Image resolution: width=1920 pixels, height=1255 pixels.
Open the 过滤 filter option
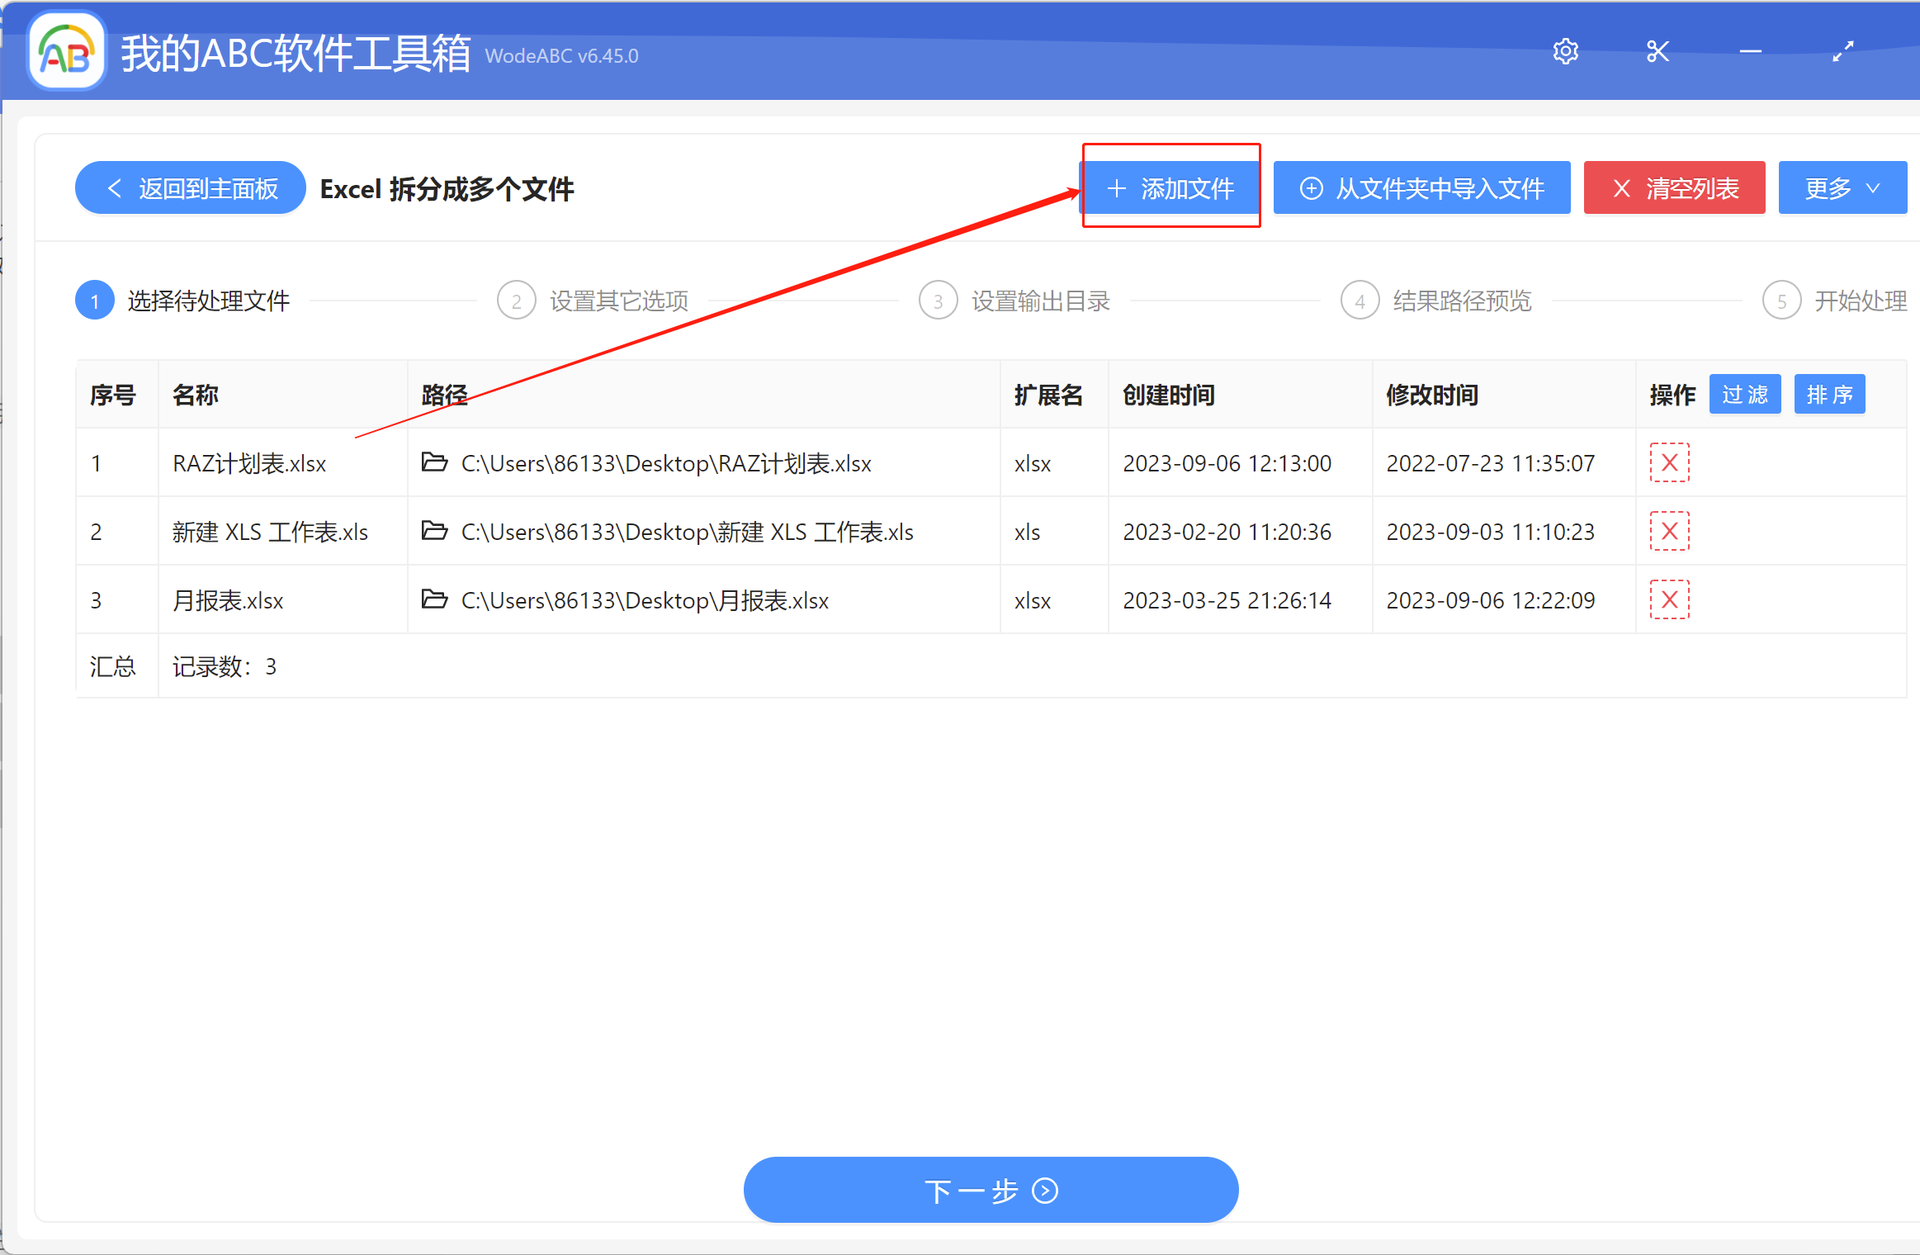click(x=1745, y=394)
